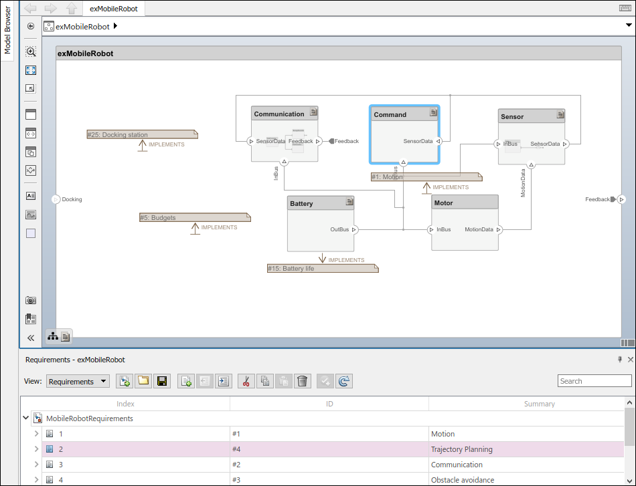Delete requirement using the trash icon
This screenshot has width=636, height=486.
point(303,381)
